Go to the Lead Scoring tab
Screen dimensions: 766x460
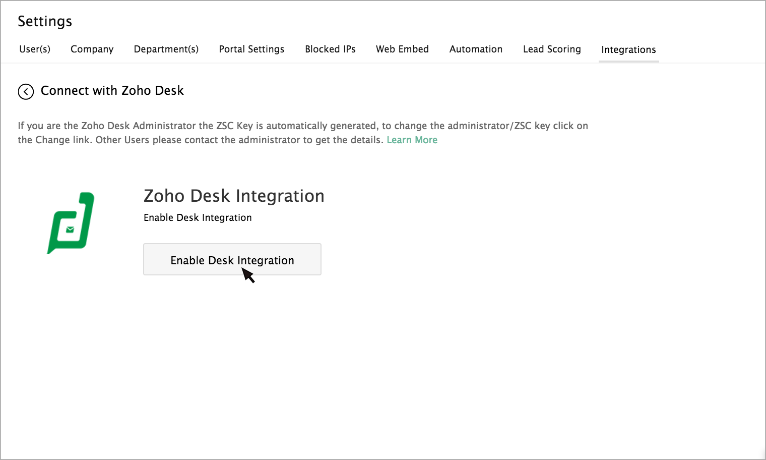(552, 49)
